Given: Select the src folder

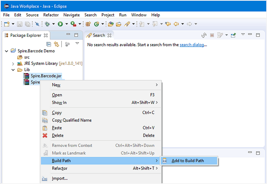Looking at the screenshot, I should (x=24, y=57).
